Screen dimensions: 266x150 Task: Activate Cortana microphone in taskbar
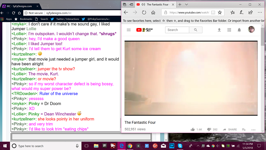(x=77, y=146)
